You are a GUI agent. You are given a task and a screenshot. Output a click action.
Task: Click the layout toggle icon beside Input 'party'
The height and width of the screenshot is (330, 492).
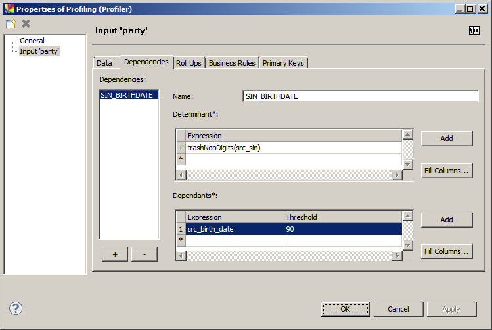(x=474, y=30)
